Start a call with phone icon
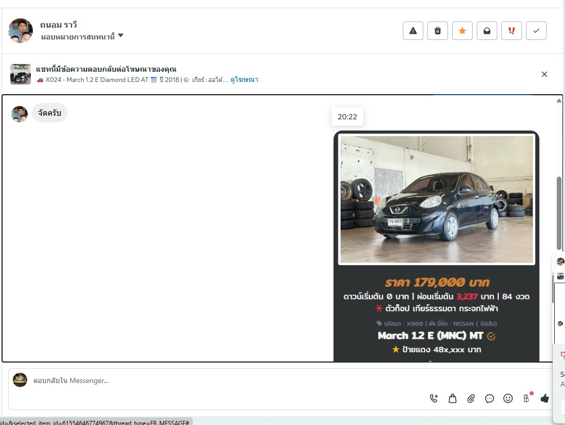The width and height of the screenshot is (565, 425). [x=434, y=398]
